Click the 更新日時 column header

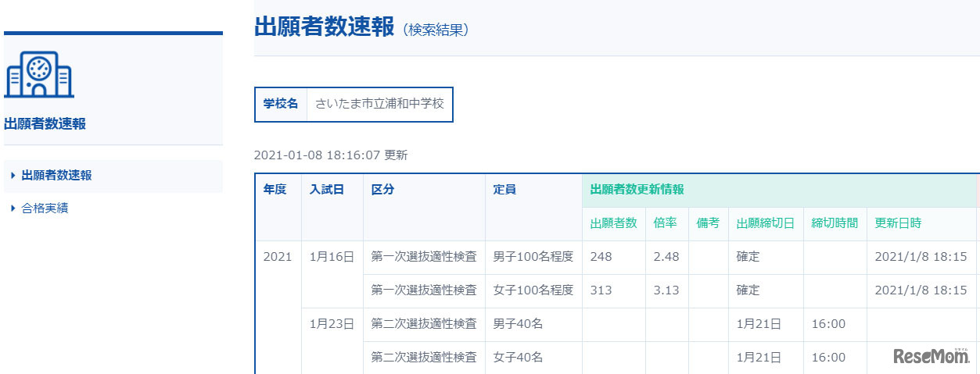(x=898, y=223)
